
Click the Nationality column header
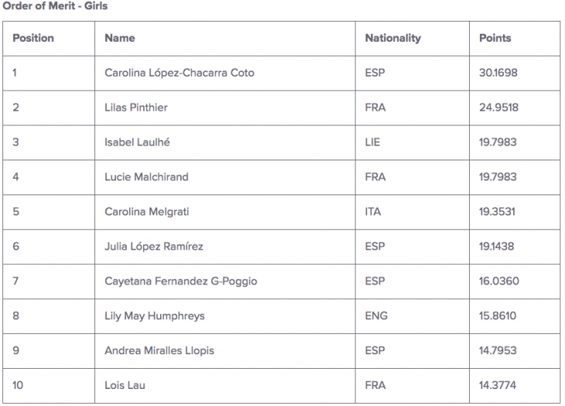(x=392, y=38)
